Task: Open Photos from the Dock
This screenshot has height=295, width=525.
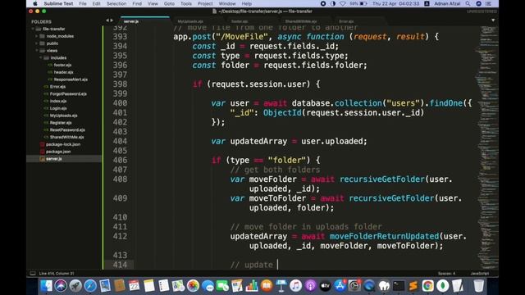Action: [194, 286]
